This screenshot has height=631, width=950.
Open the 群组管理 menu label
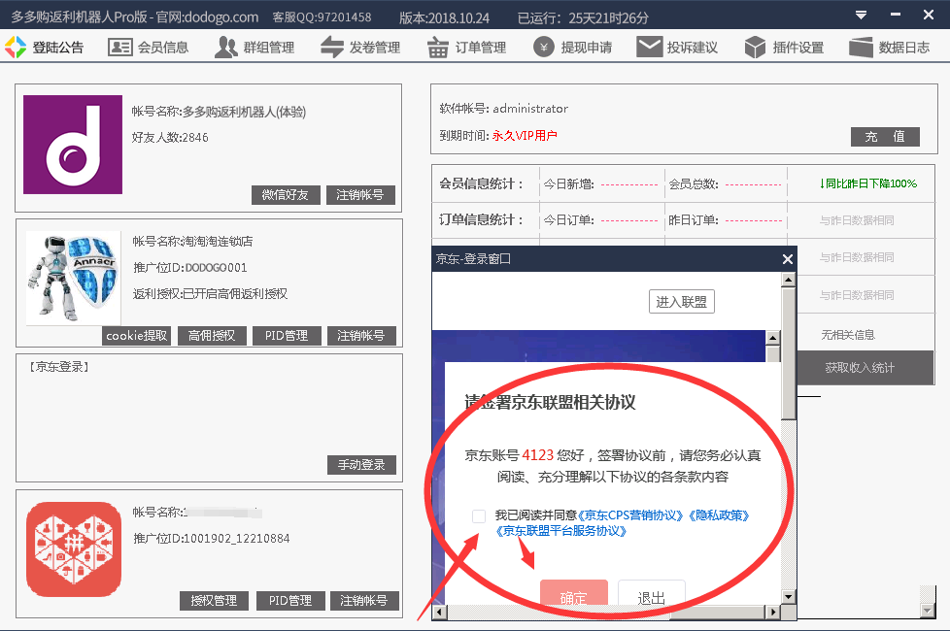(269, 48)
